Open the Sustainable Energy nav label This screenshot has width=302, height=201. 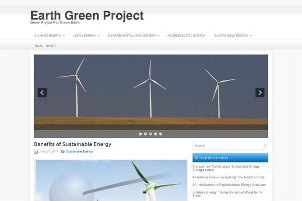(x=232, y=36)
